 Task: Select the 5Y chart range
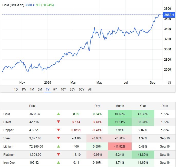point(55,90)
